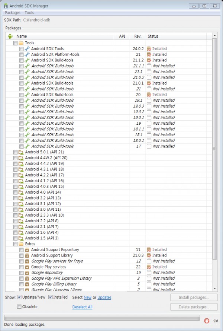Click the package list scrollbar thumb
The width and height of the screenshot is (223, 331).
(x=214, y=149)
